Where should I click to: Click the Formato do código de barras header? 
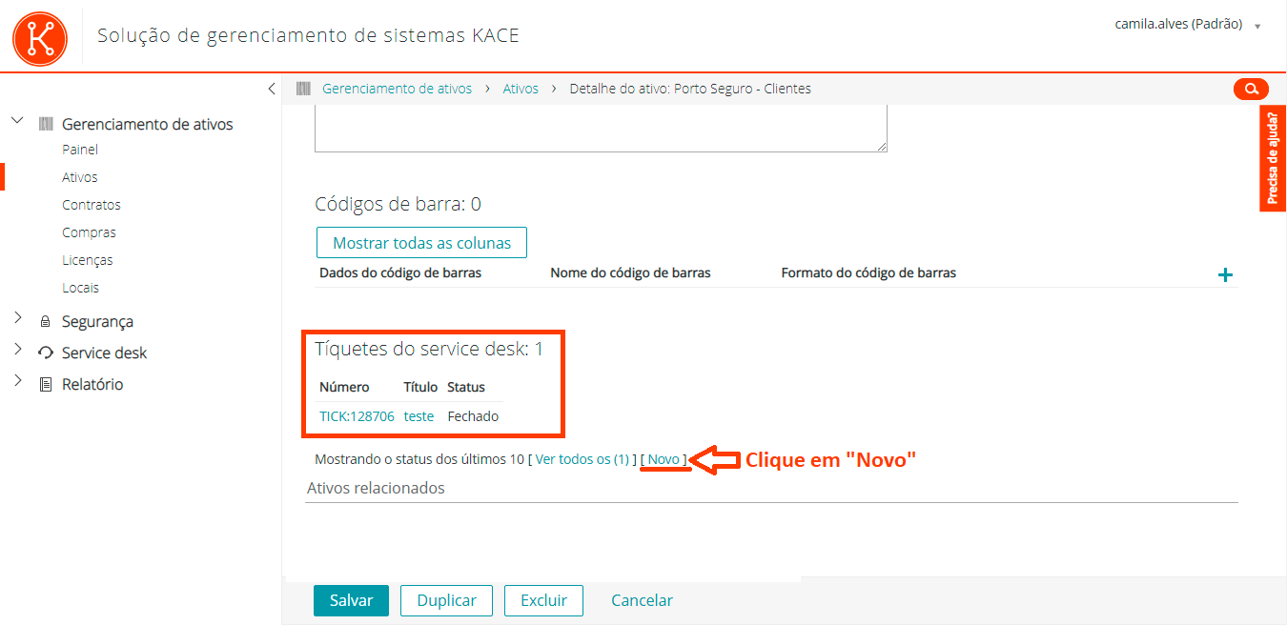click(868, 273)
